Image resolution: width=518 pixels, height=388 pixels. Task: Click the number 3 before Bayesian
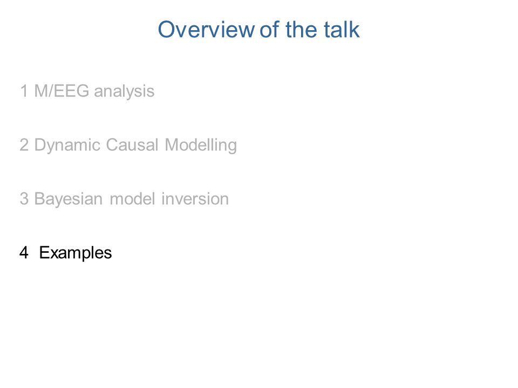pyautogui.click(x=24, y=199)
